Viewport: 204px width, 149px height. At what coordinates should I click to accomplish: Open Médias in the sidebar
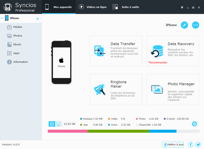18,27
